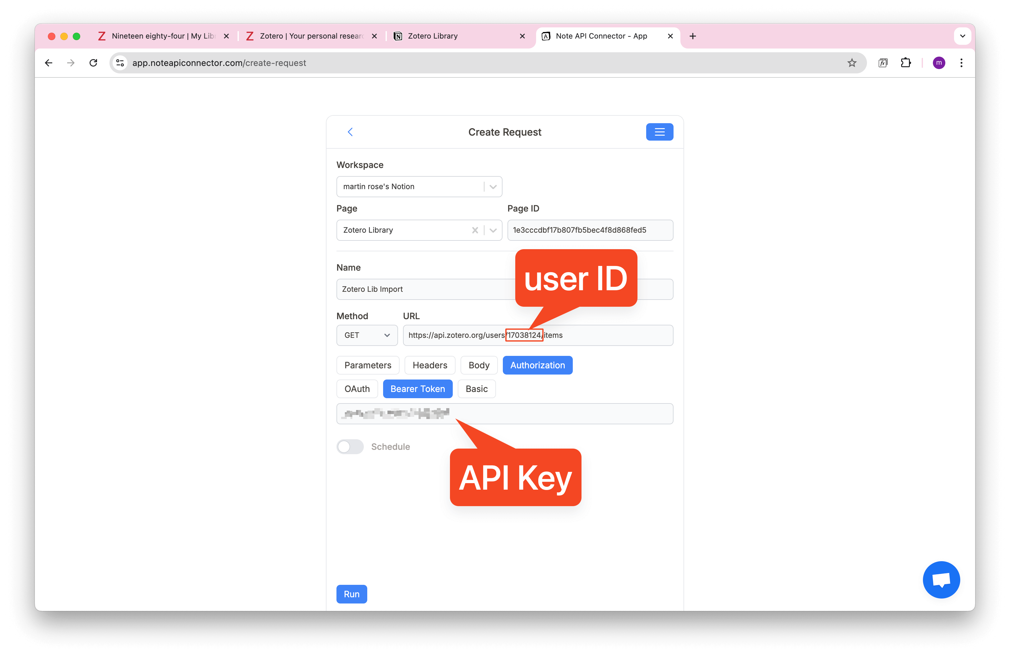The height and width of the screenshot is (657, 1010).
Task: Click the browser forward arrow
Action: (x=71, y=63)
